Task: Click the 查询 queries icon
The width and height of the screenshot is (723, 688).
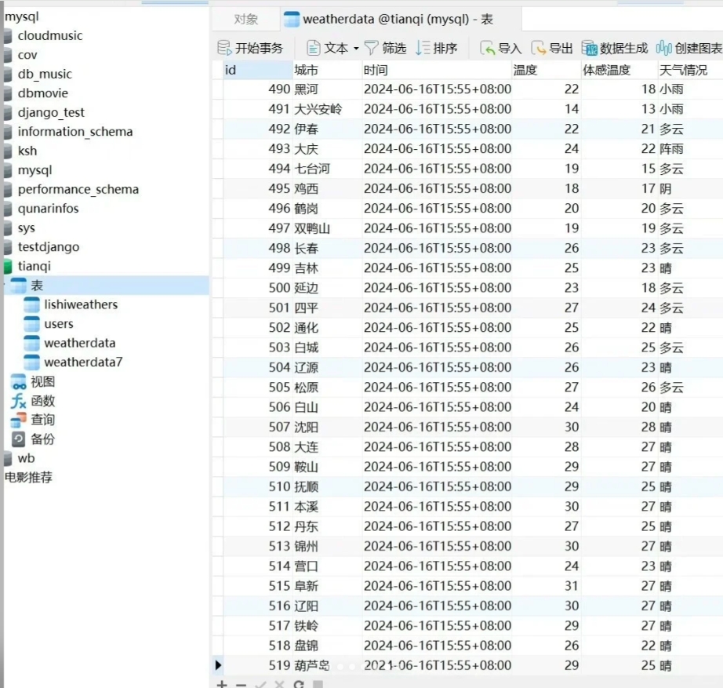Action: pyautogui.click(x=19, y=420)
